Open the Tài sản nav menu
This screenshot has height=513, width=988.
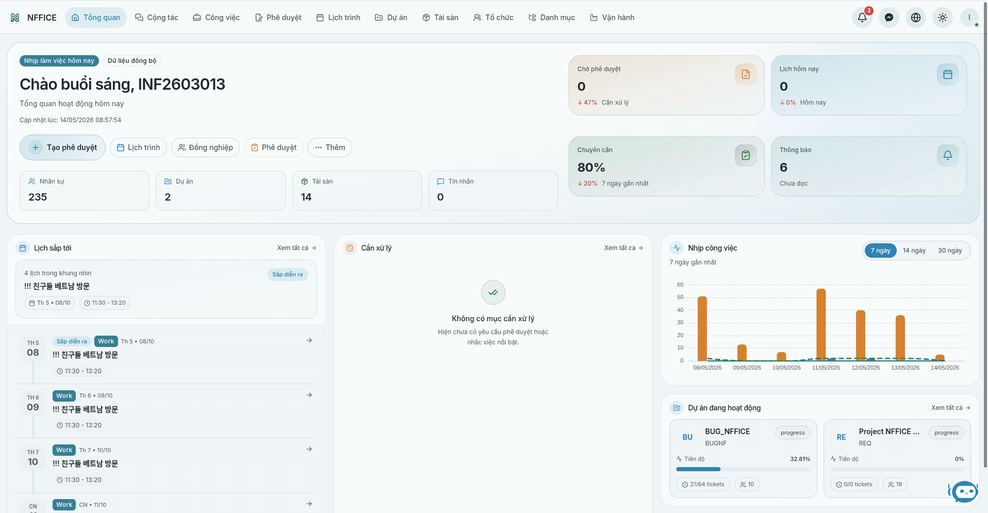click(x=441, y=18)
